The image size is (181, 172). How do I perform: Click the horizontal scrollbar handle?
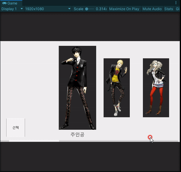point(34,141)
